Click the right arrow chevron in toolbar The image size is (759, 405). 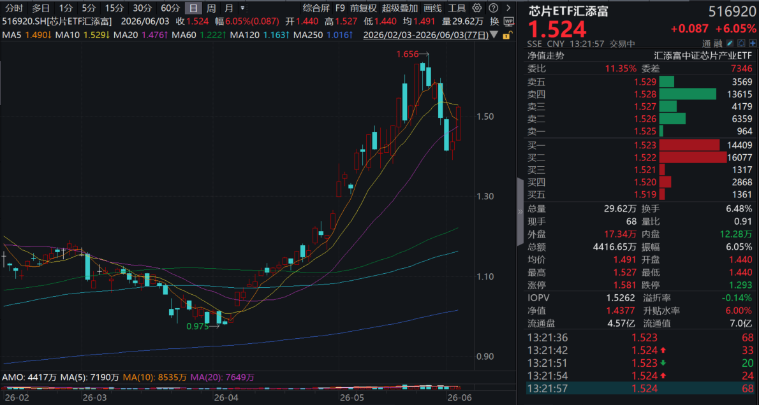pos(508,8)
